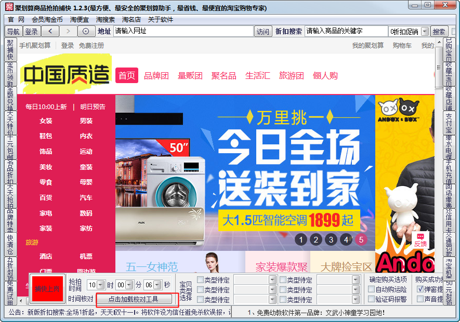
Task: Open the 会员淘金币 menu
Action: [47, 20]
